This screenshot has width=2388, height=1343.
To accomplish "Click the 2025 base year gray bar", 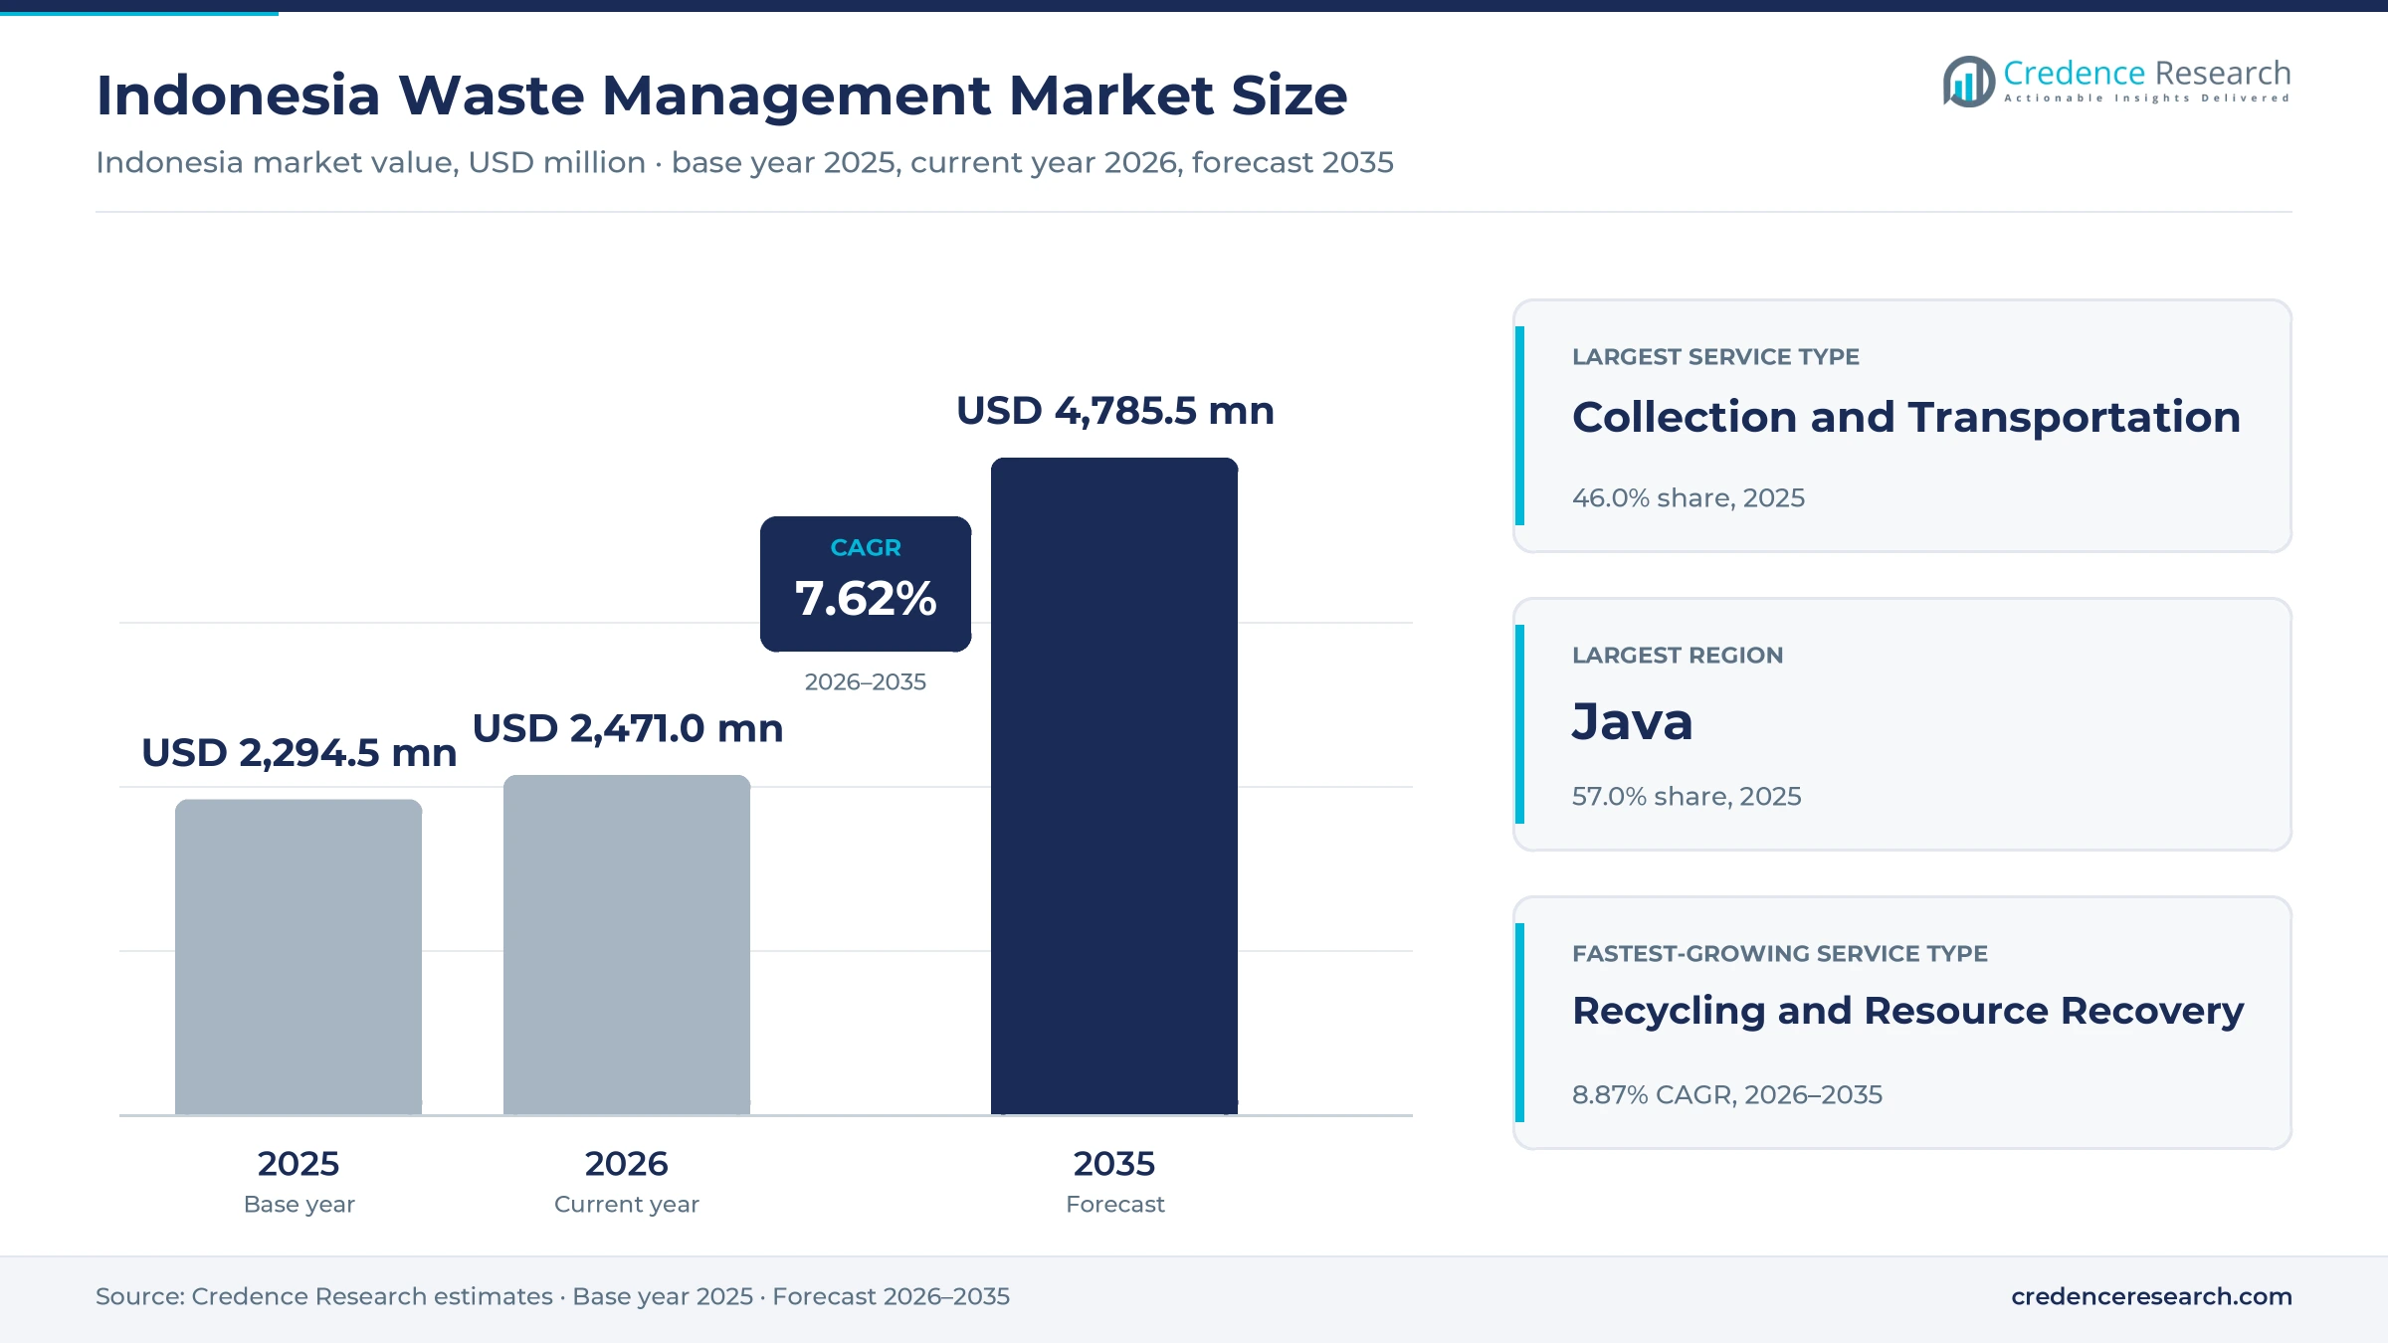I will tap(298, 957).
